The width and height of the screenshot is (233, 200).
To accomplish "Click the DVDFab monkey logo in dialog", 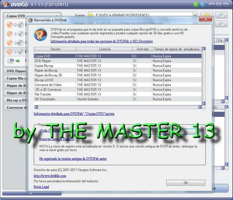I will coord(40,34).
